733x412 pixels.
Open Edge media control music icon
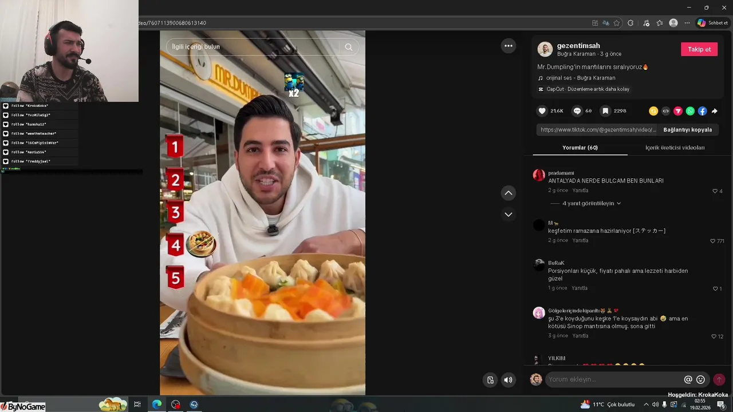(x=646, y=23)
